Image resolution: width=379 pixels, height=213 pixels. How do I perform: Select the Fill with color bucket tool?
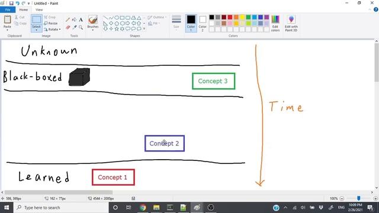pos(75,20)
